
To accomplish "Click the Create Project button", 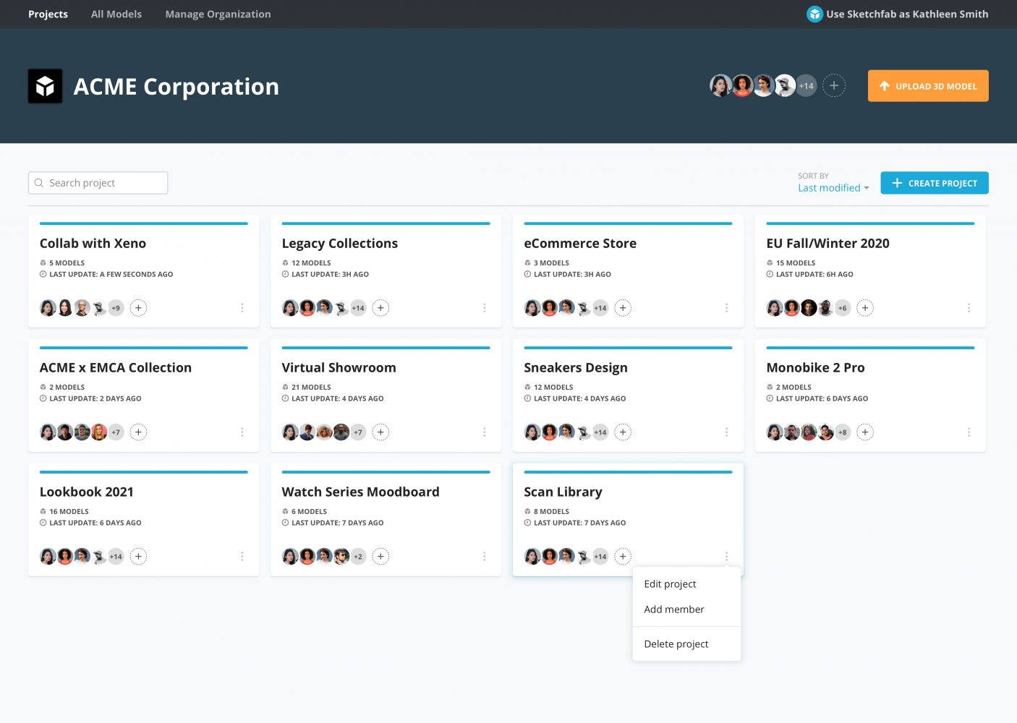I will tap(934, 182).
